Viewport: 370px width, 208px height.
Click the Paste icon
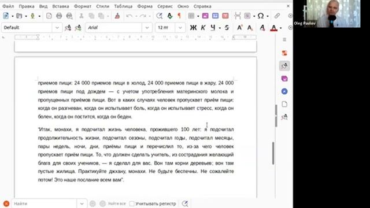point(101,16)
